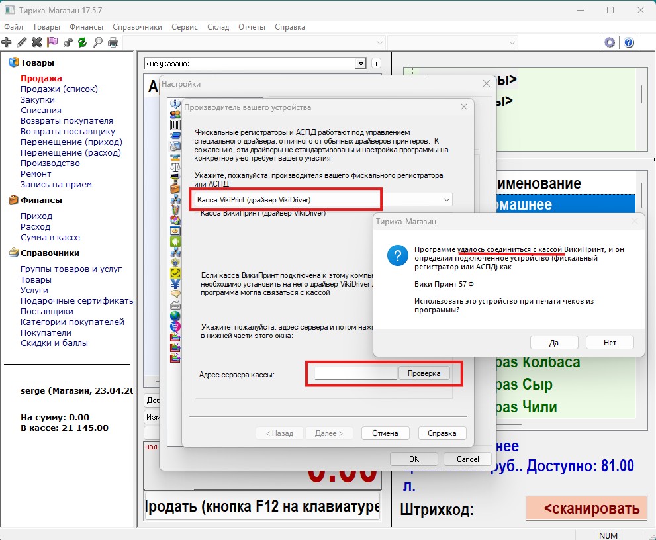656x540 pixels.
Task: Click the blue question mark help icon
Action: click(x=628, y=42)
